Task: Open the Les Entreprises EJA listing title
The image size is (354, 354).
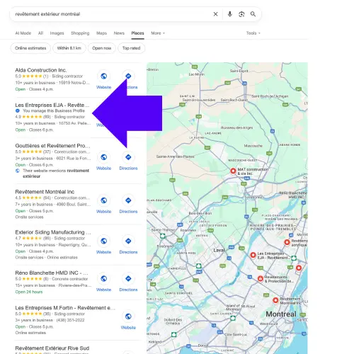Action: click(52, 105)
